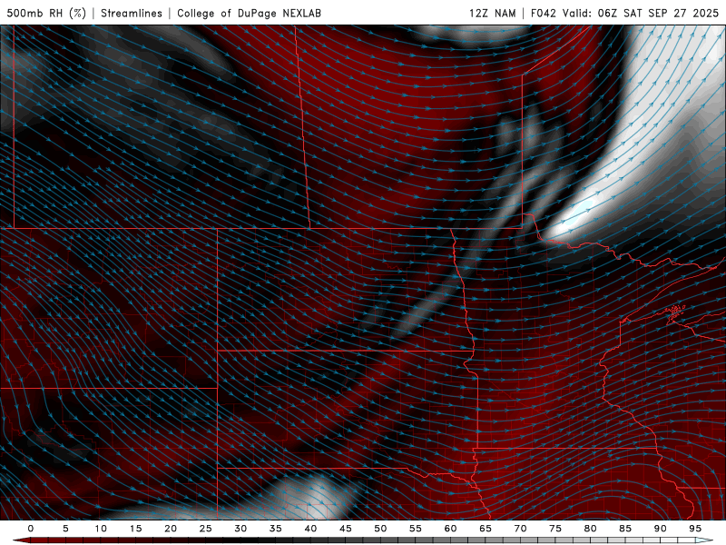Click the "40" color scale label
Image resolution: width=726 pixels, height=545 pixels.
point(310,529)
